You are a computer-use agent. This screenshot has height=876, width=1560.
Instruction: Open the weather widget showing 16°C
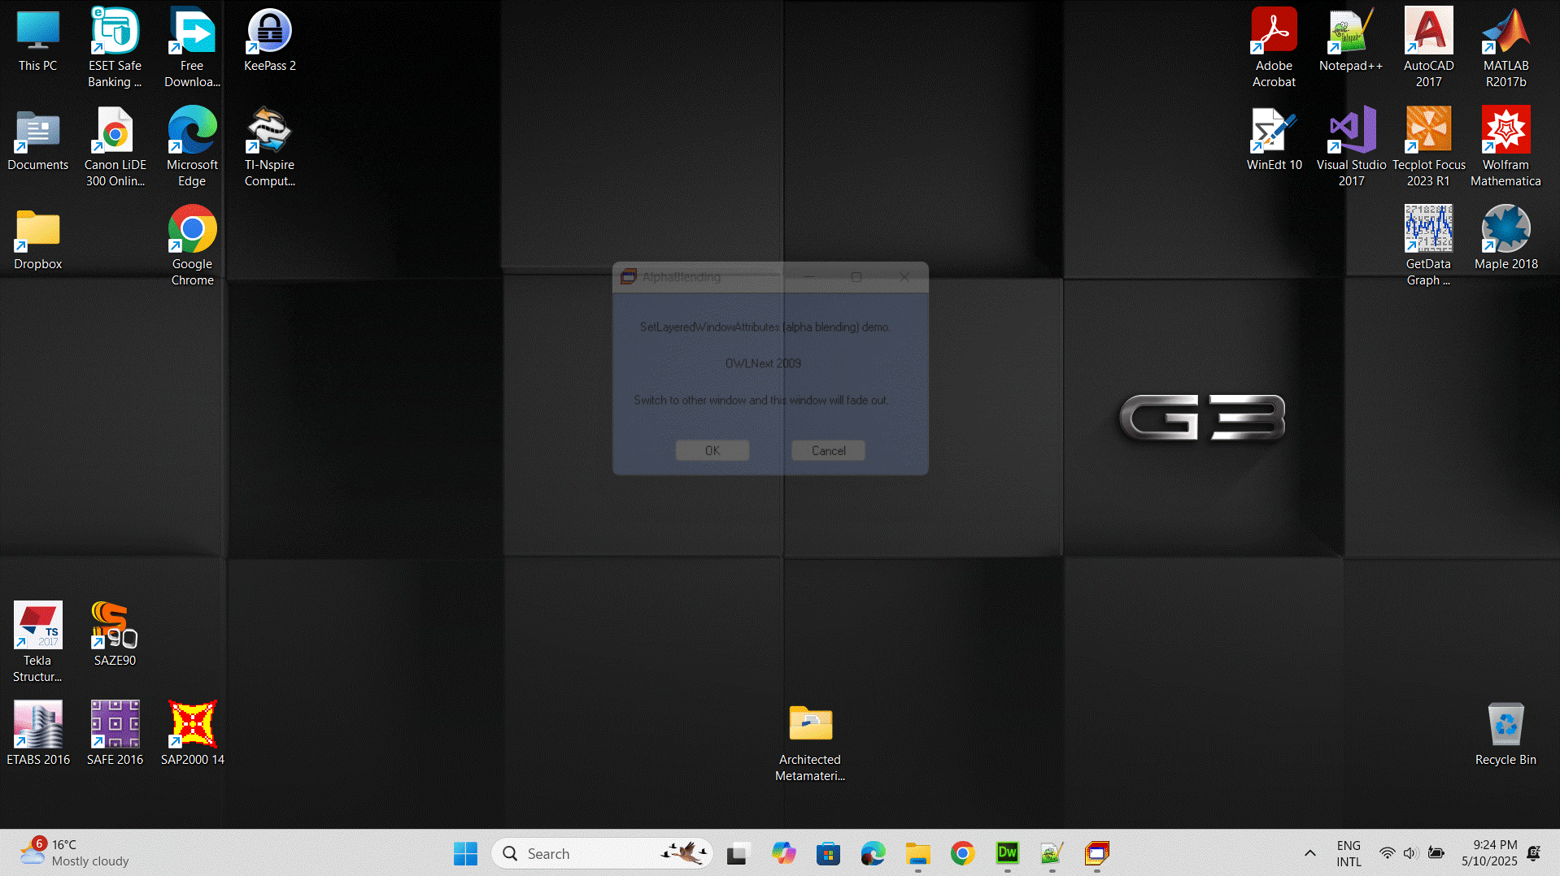click(75, 853)
